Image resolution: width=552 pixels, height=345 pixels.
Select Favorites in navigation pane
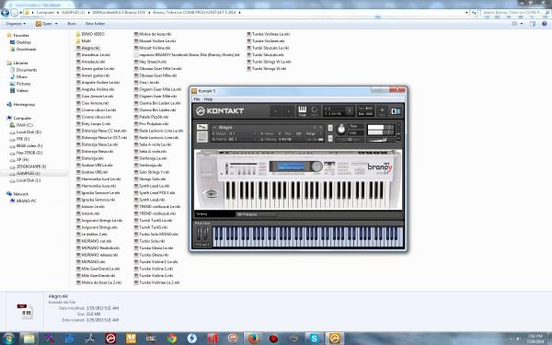pos(18,35)
